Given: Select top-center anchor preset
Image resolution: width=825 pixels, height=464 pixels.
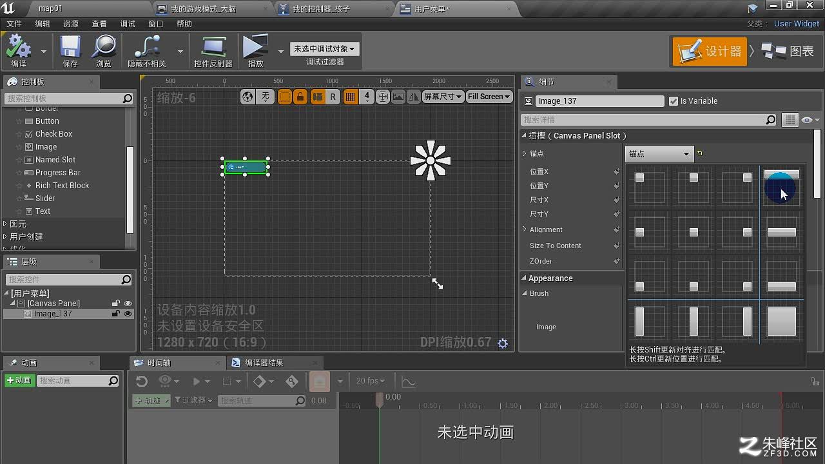Looking at the screenshot, I should coord(693,187).
